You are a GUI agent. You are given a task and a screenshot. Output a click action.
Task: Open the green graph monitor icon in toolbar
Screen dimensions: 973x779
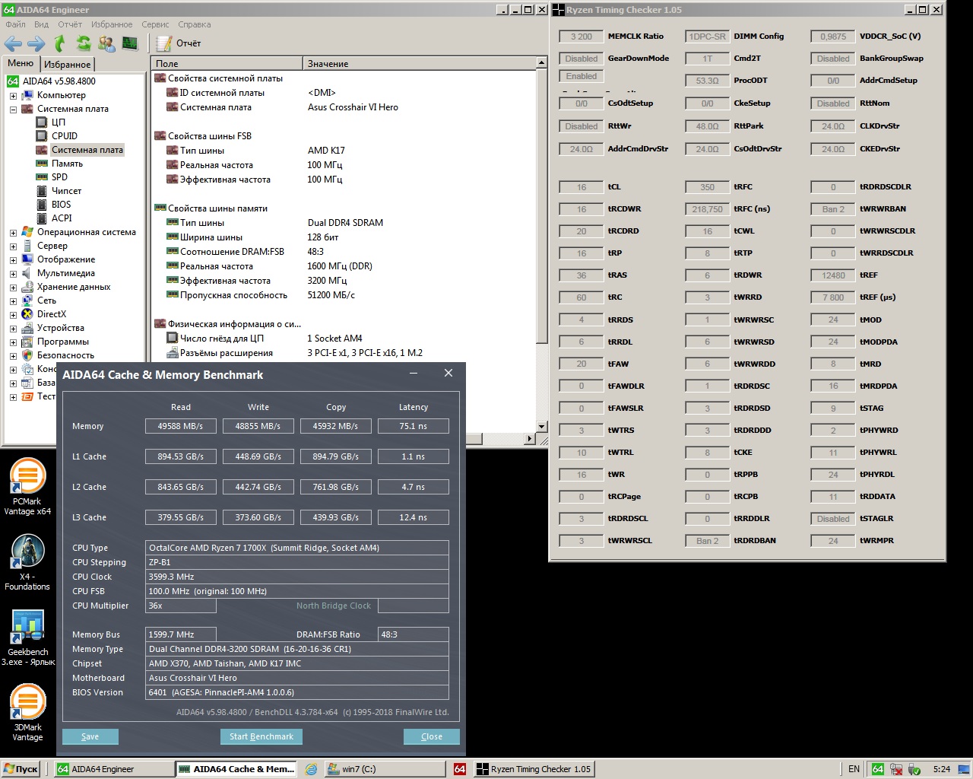pos(130,43)
